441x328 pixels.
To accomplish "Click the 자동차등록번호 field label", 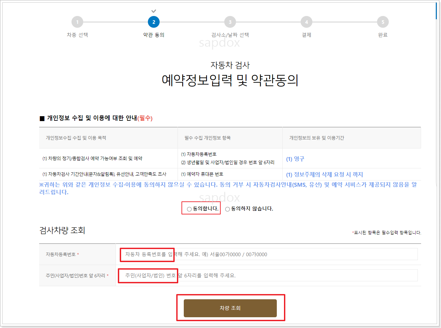I will 62,255.
